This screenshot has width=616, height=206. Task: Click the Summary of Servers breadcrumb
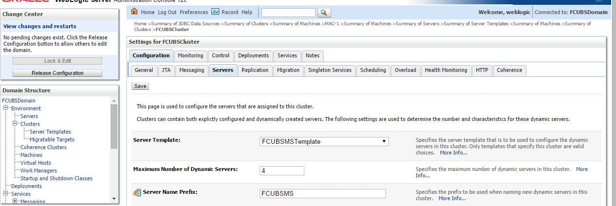418,24
